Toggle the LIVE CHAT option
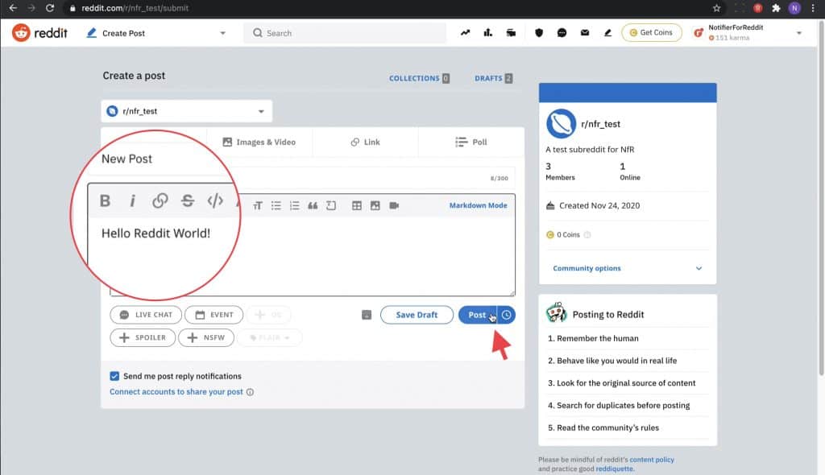This screenshot has height=475, width=825. (x=146, y=315)
